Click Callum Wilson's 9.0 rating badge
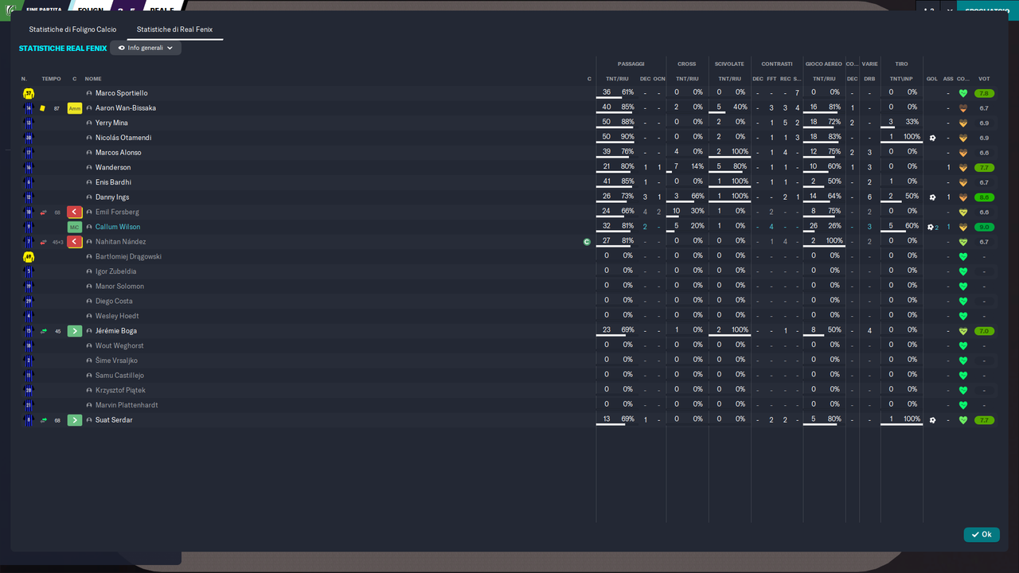 click(x=984, y=227)
